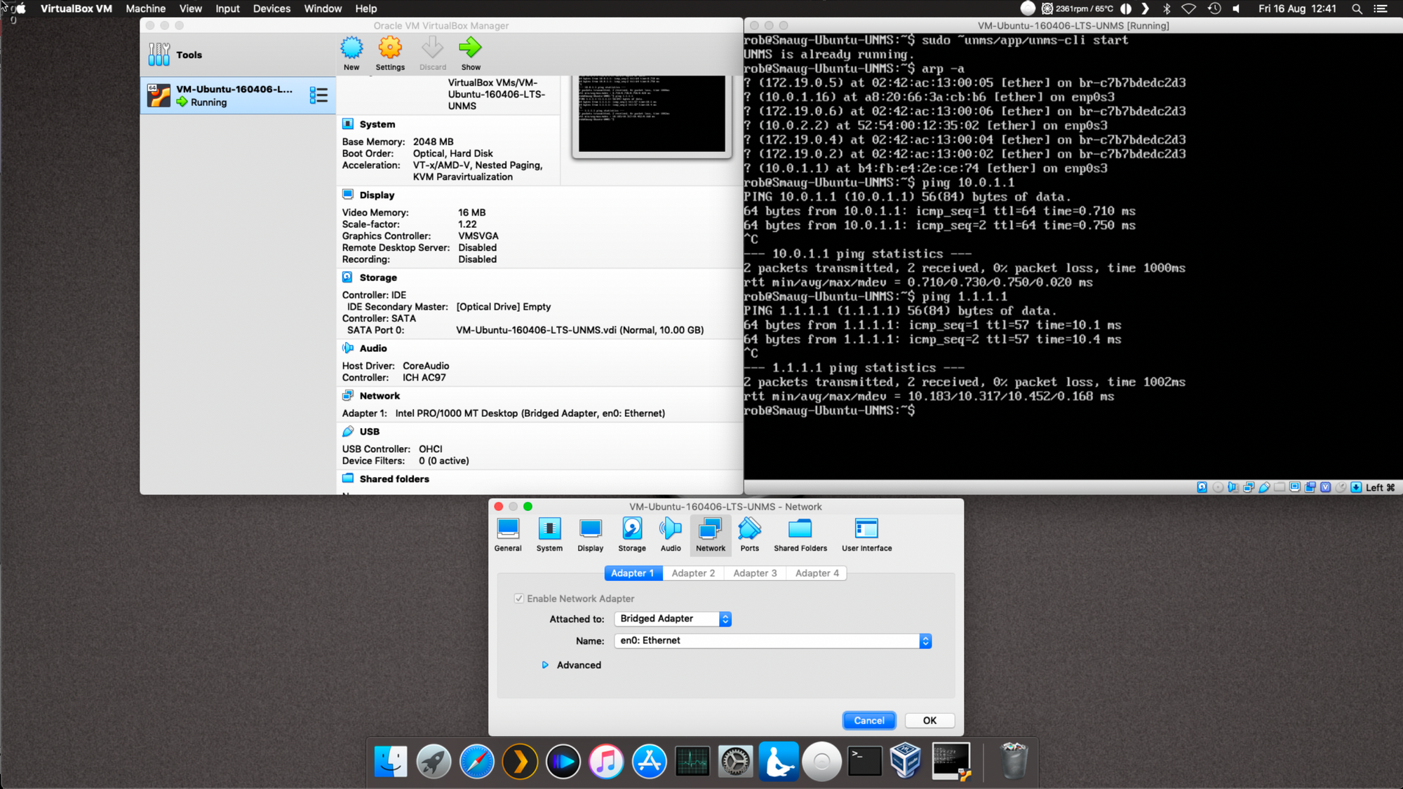Expand the Advanced disclosure triangle
The height and width of the screenshot is (789, 1403).
click(545, 665)
